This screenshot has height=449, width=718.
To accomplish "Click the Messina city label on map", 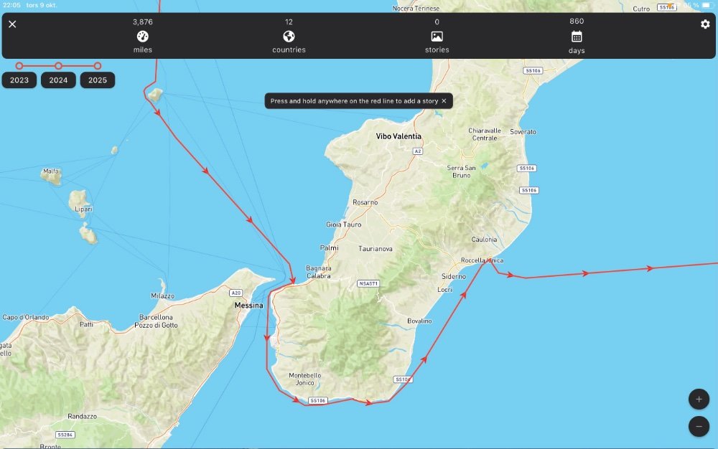I will pyautogui.click(x=248, y=306).
